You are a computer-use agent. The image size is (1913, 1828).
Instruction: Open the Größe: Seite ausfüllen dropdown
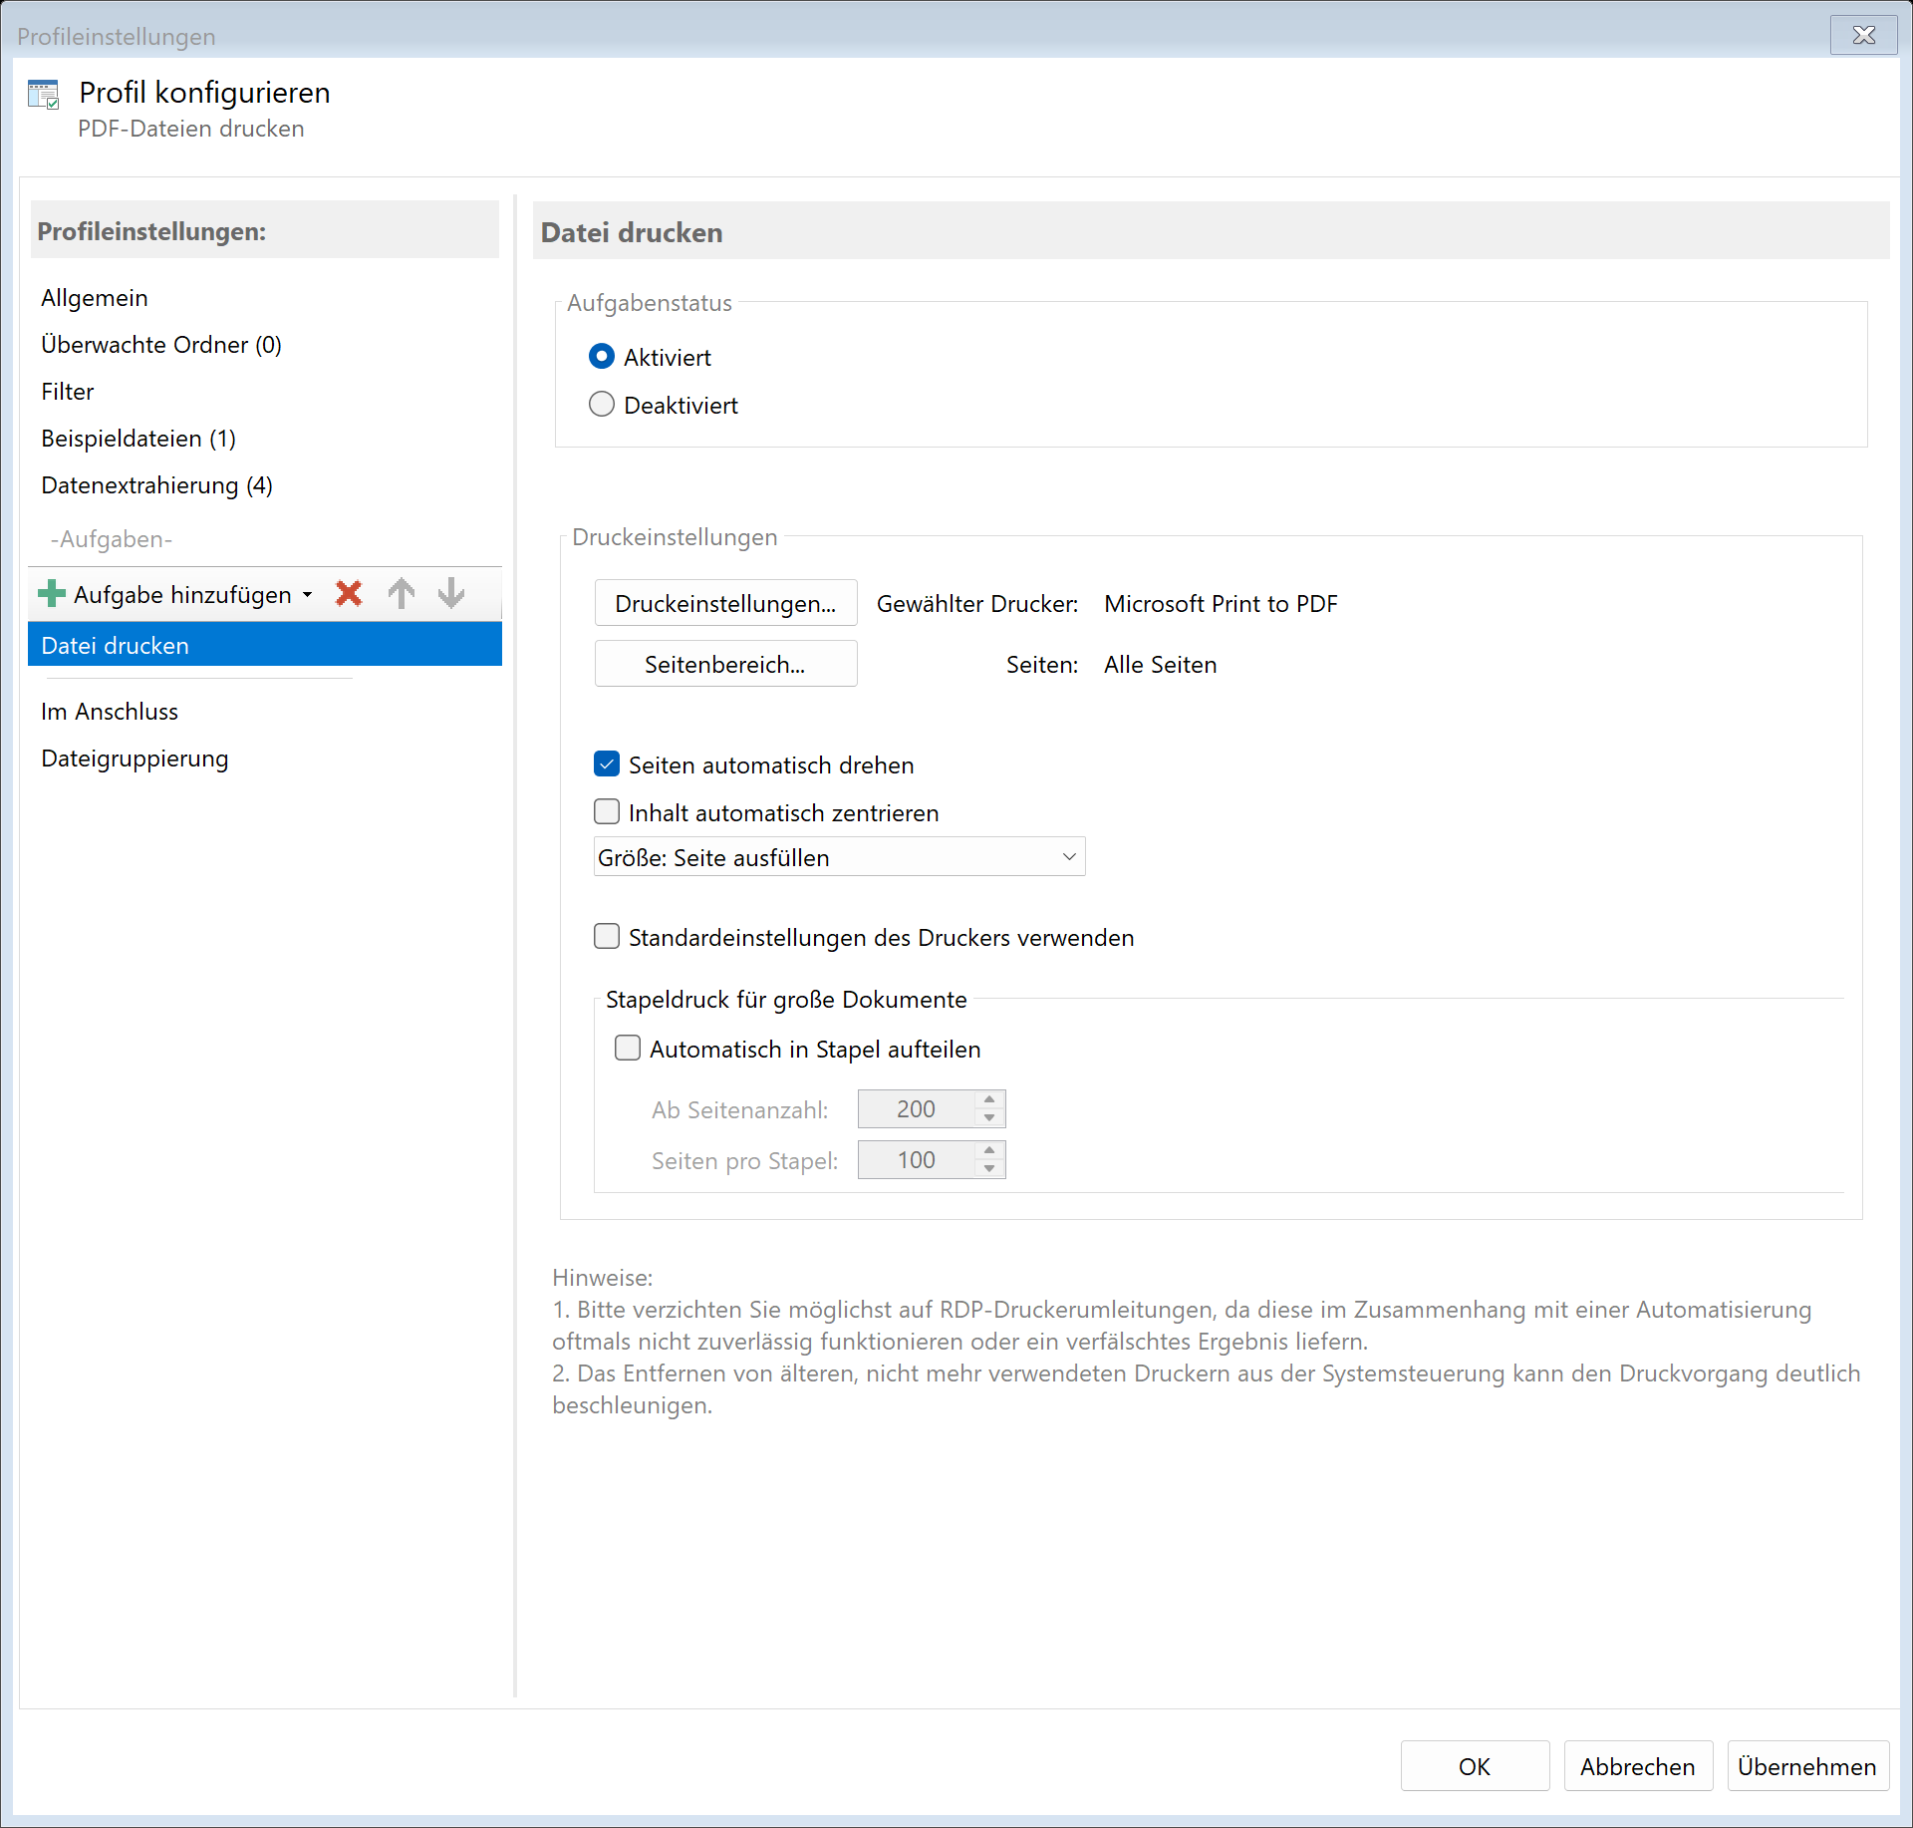[839, 857]
